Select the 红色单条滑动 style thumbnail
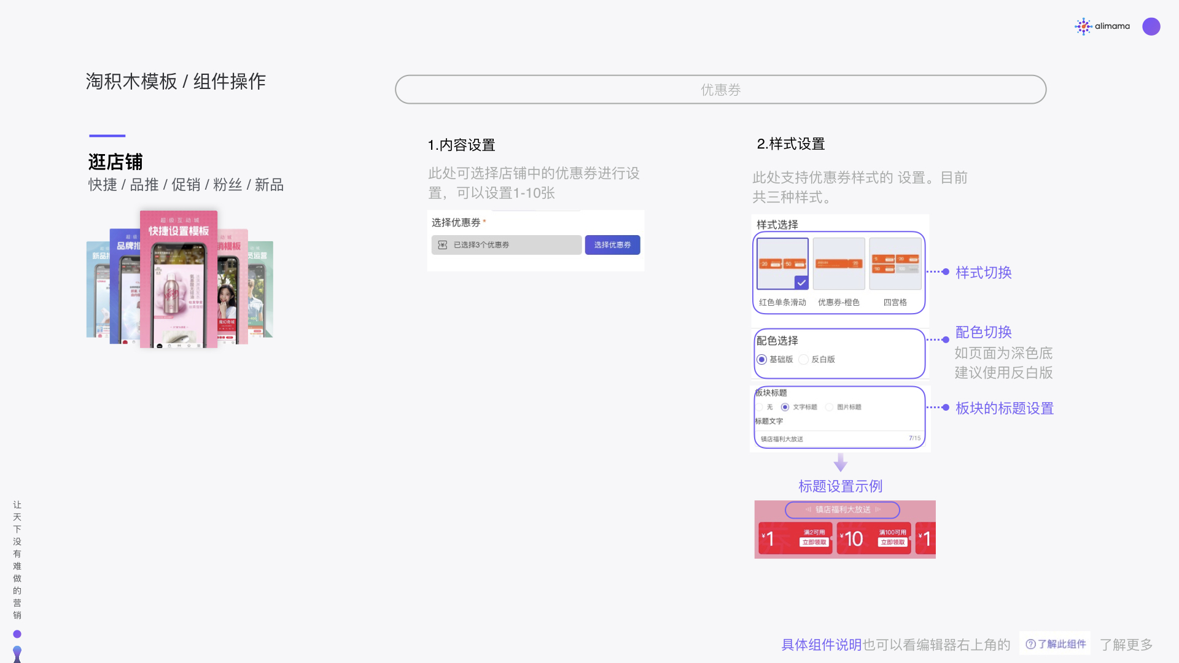Viewport: 1179px width, 663px height. (x=782, y=264)
